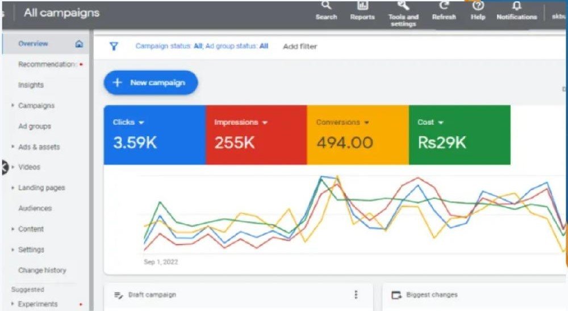Viewport: 568px width, 311px height.
Task: Click the Add filter link
Action: (x=300, y=47)
